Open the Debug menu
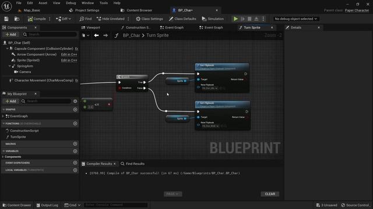373x209 pixels. point(71,3)
